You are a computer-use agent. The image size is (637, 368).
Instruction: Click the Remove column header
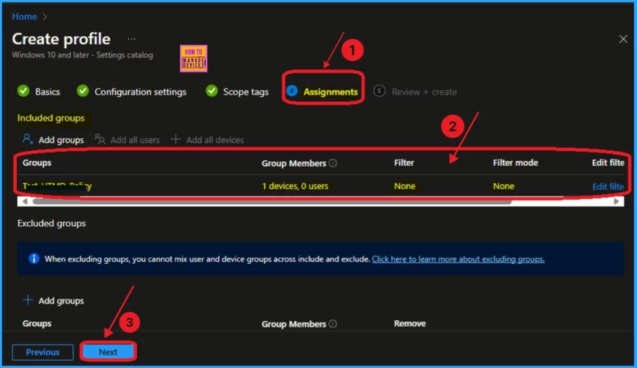(x=410, y=323)
